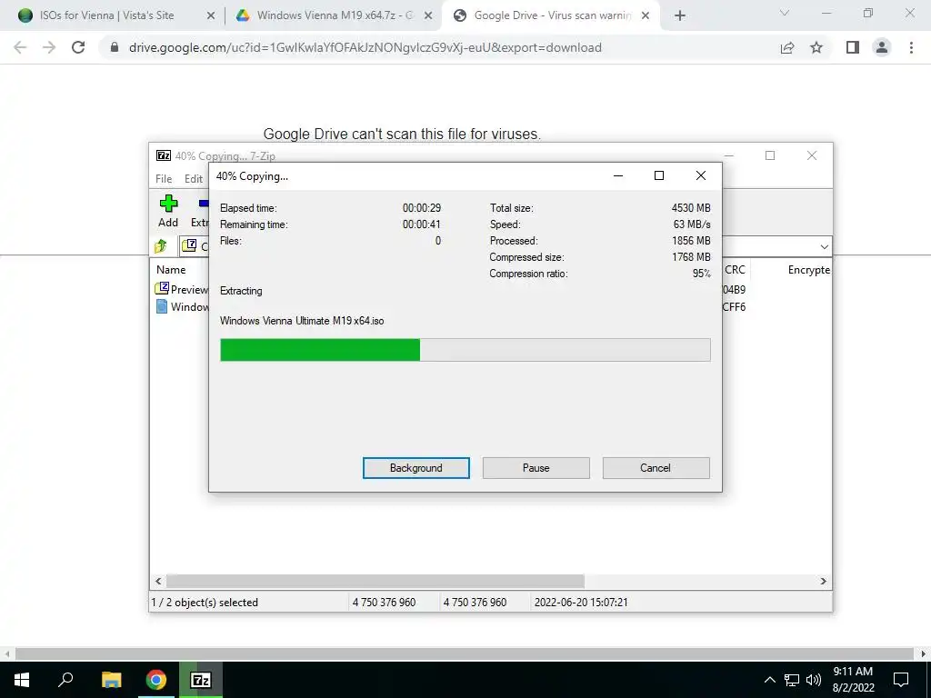Click 7-Zip icon in taskbar
Screen dimensions: 931x698
point(201,680)
